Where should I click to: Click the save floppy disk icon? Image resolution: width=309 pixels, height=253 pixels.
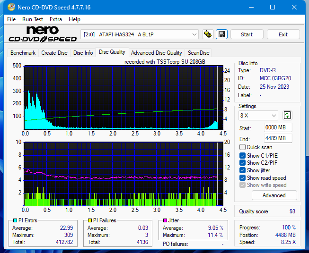[222, 34]
